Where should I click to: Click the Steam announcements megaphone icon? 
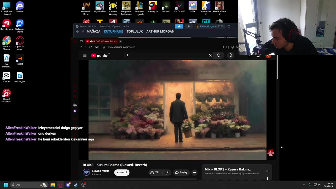pyautogui.click(x=179, y=26)
